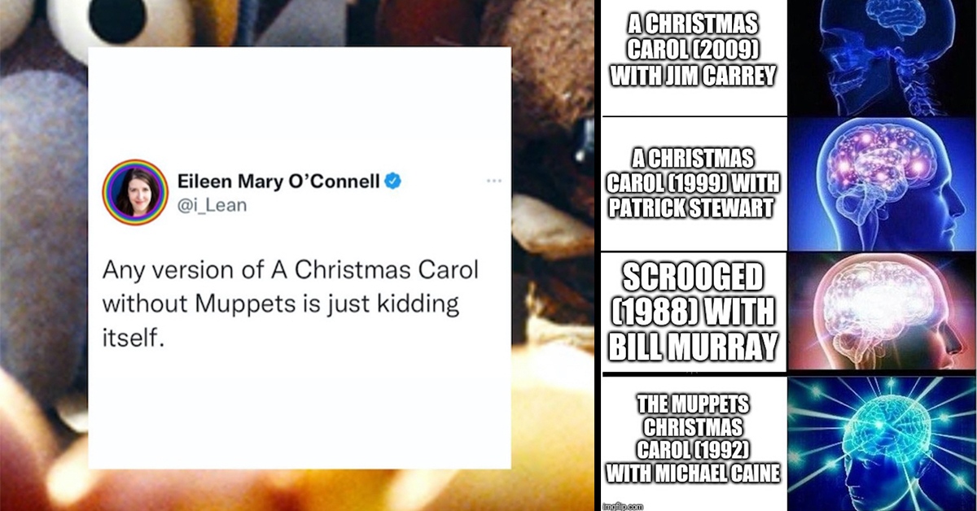Click the @i_Lean handle

point(212,206)
